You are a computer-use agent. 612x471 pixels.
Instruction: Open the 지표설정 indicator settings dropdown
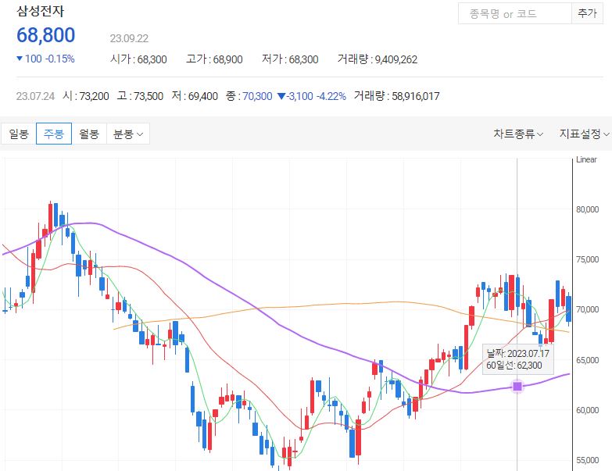(585, 134)
